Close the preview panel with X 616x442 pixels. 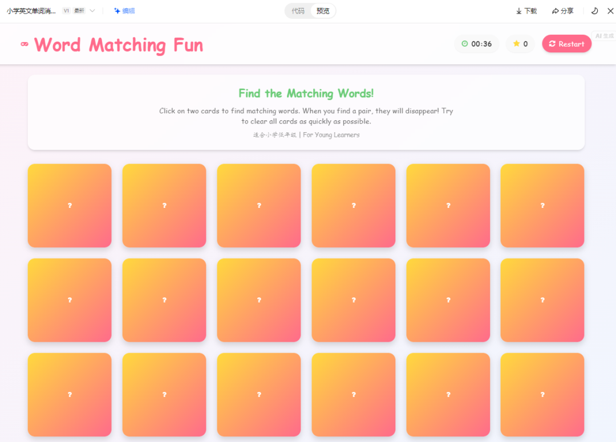pos(610,11)
